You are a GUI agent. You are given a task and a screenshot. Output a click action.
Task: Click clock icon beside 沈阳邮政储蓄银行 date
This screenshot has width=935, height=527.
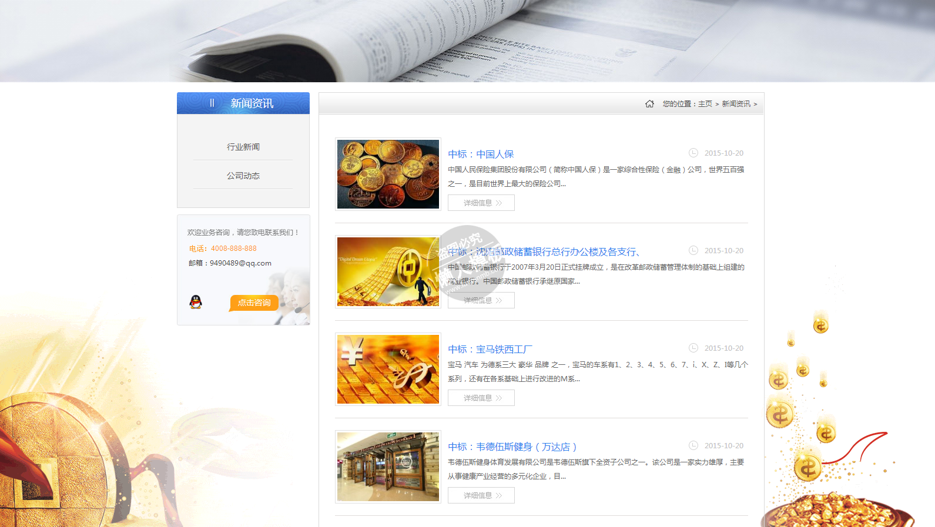(693, 250)
